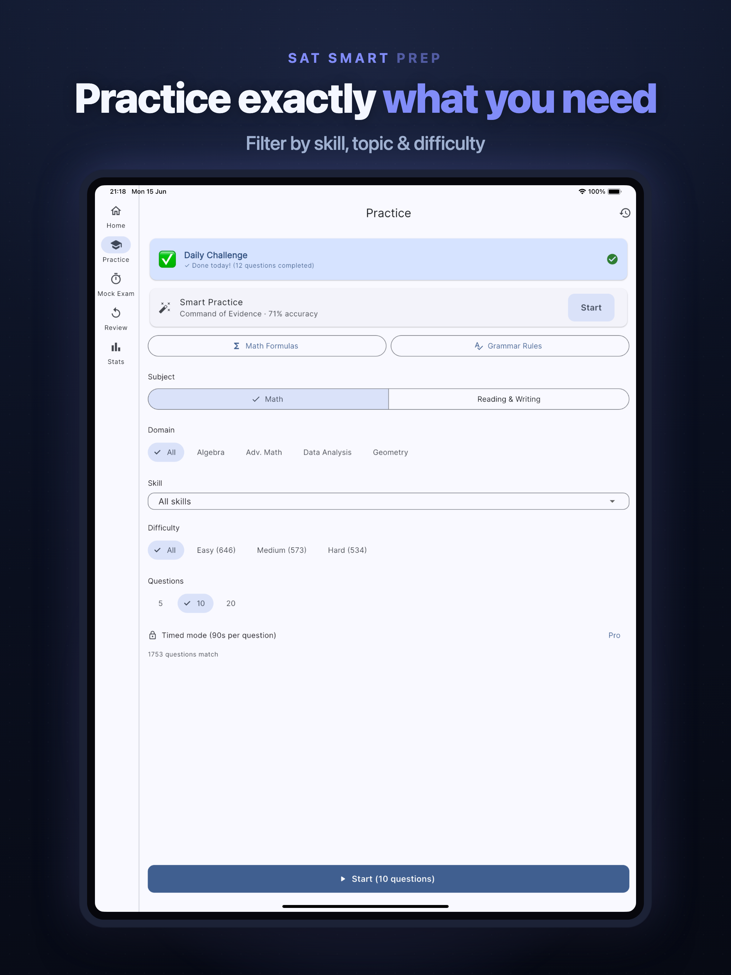Screen dimensions: 731x975
Task: Tap the play icon in Start button
Action: tap(343, 879)
